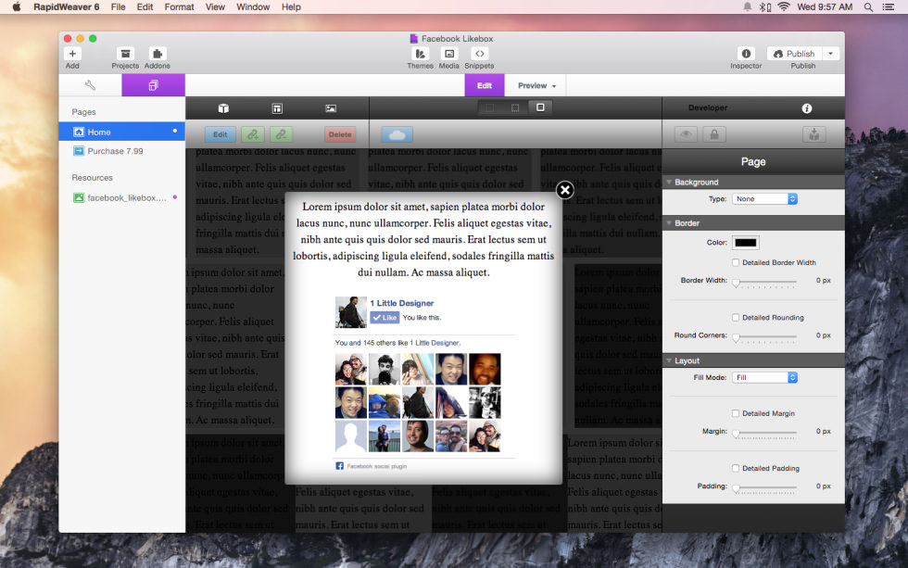The image size is (908, 568).
Task: Open the Edit menu in menu bar
Action: pos(145,6)
